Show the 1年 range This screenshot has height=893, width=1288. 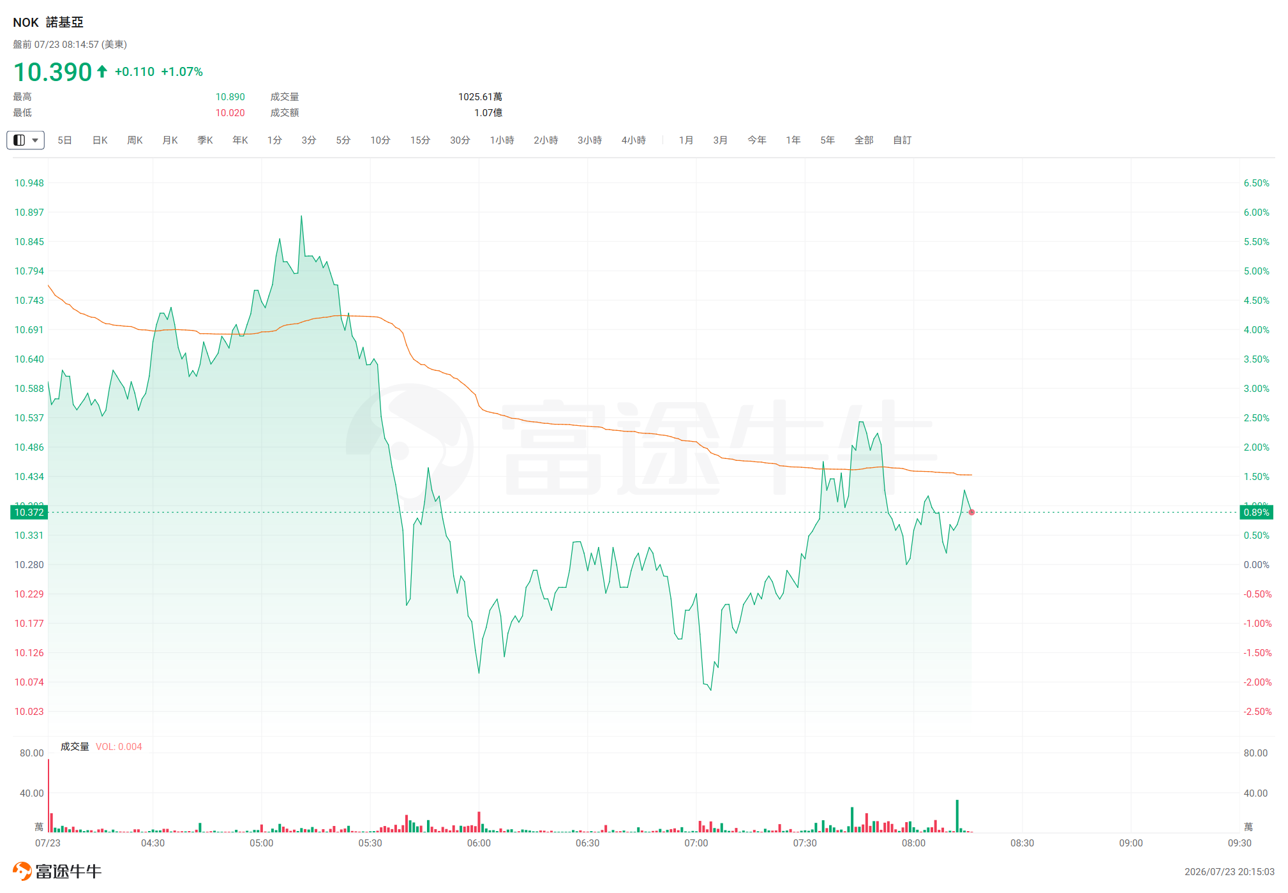(x=793, y=140)
